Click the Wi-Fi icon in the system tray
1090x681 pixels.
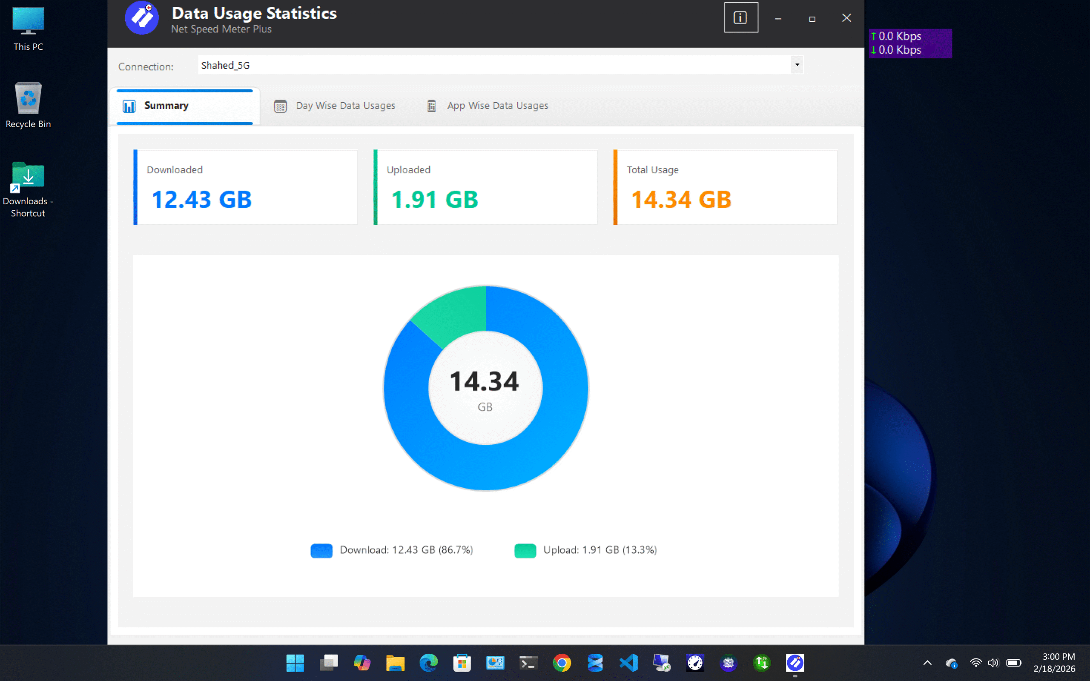click(975, 663)
